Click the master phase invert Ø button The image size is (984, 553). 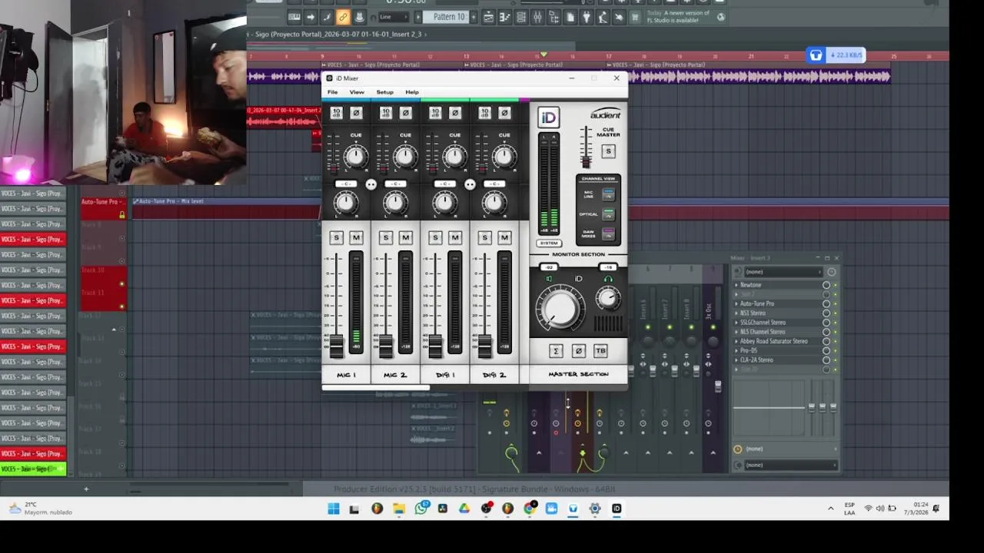coord(578,351)
